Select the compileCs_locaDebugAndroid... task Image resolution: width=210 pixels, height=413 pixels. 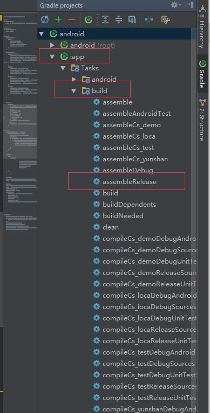tap(150, 295)
